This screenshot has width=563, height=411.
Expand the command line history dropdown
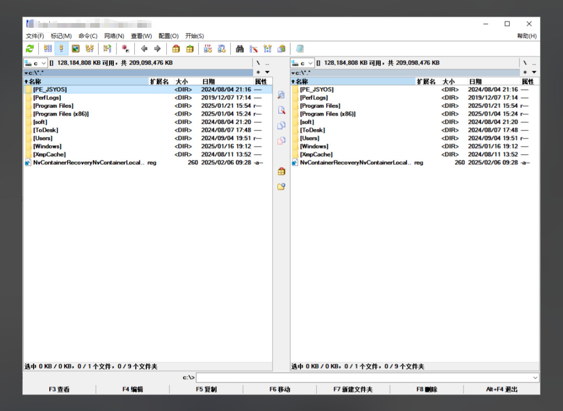click(535, 377)
